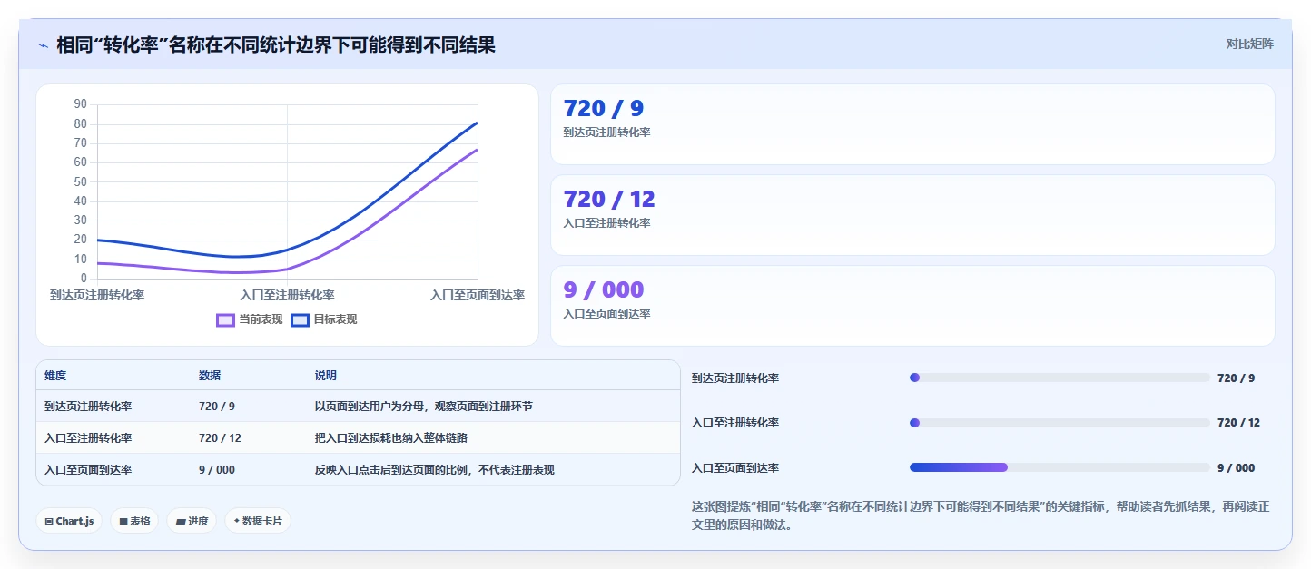Image resolution: width=1311 pixels, height=569 pixels.
Task: Click progress label 入口至页面到达率
Action: click(x=735, y=468)
